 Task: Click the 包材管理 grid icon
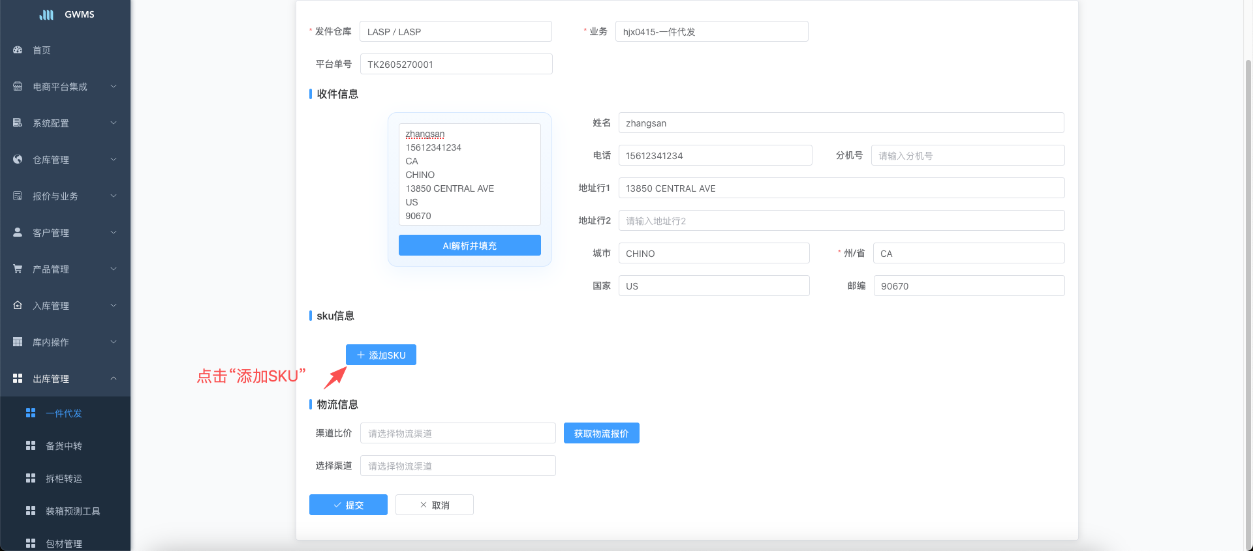(x=31, y=543)
